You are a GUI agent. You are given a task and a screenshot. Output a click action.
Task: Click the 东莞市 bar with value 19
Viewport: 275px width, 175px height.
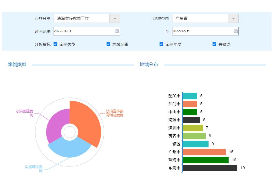point(210,168)
